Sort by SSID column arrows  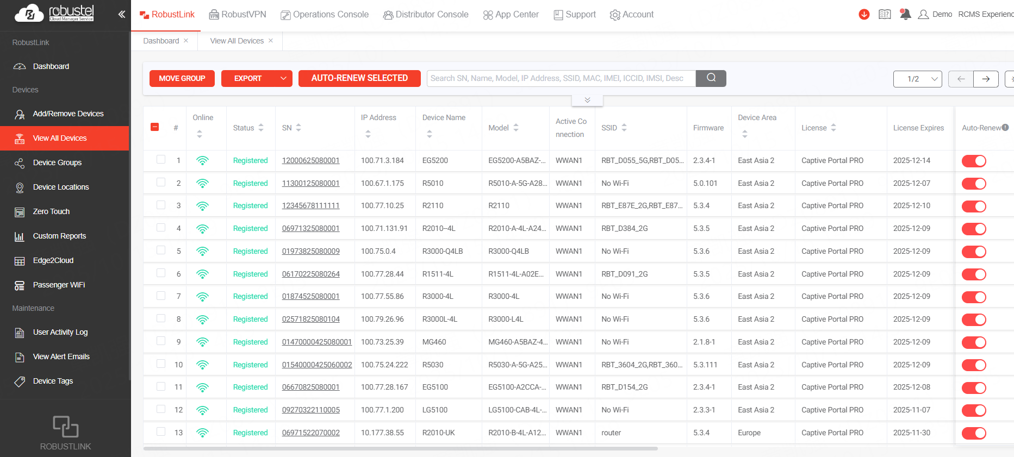624,128
